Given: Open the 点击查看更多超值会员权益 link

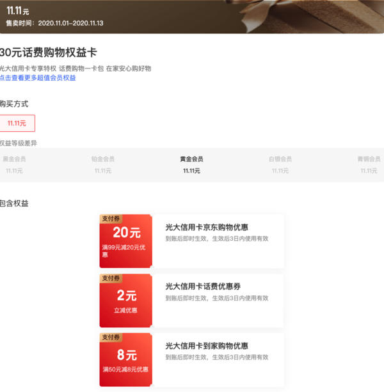Looking at the screenshot, I should pos(38,78).
